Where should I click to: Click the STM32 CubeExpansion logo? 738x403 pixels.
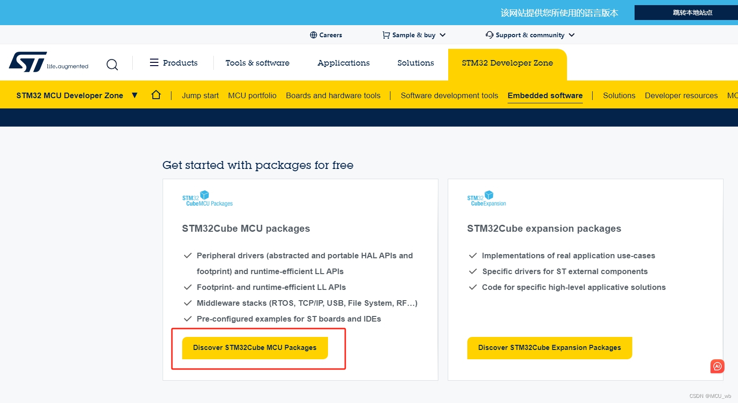pyautogui.click(x=486, y=199)
